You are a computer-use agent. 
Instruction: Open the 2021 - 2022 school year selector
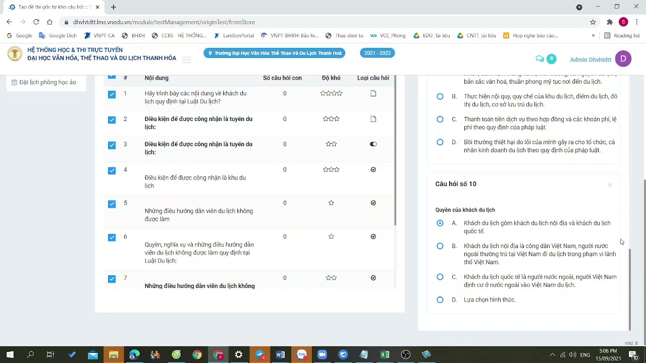(378, 53)
